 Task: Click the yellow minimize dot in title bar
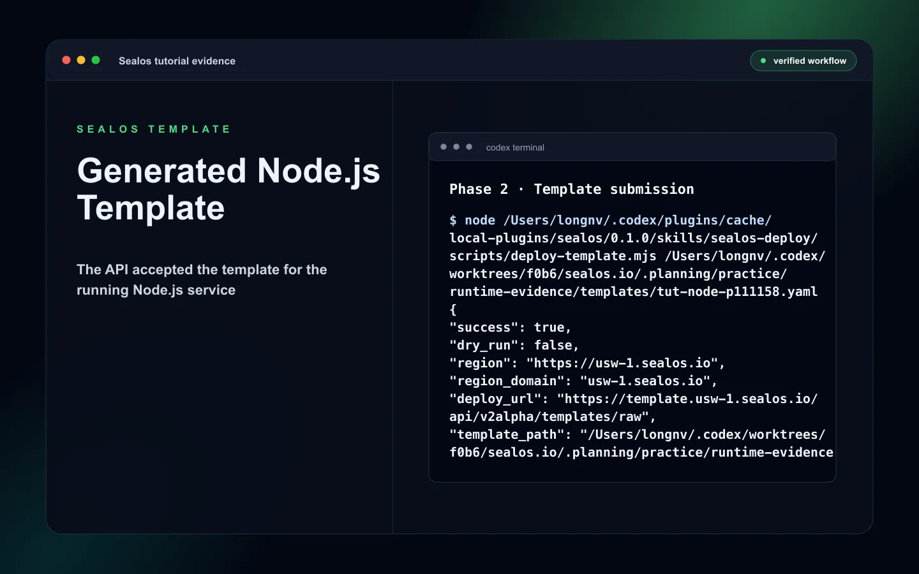click(81, 60)
